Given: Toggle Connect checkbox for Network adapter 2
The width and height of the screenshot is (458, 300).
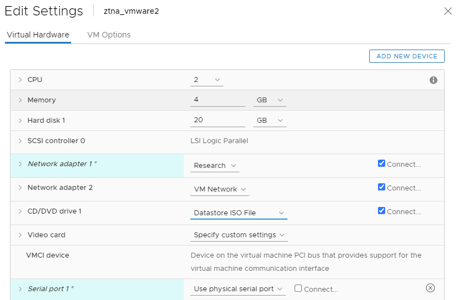Looking at the screenshot, I should (381, 187).
